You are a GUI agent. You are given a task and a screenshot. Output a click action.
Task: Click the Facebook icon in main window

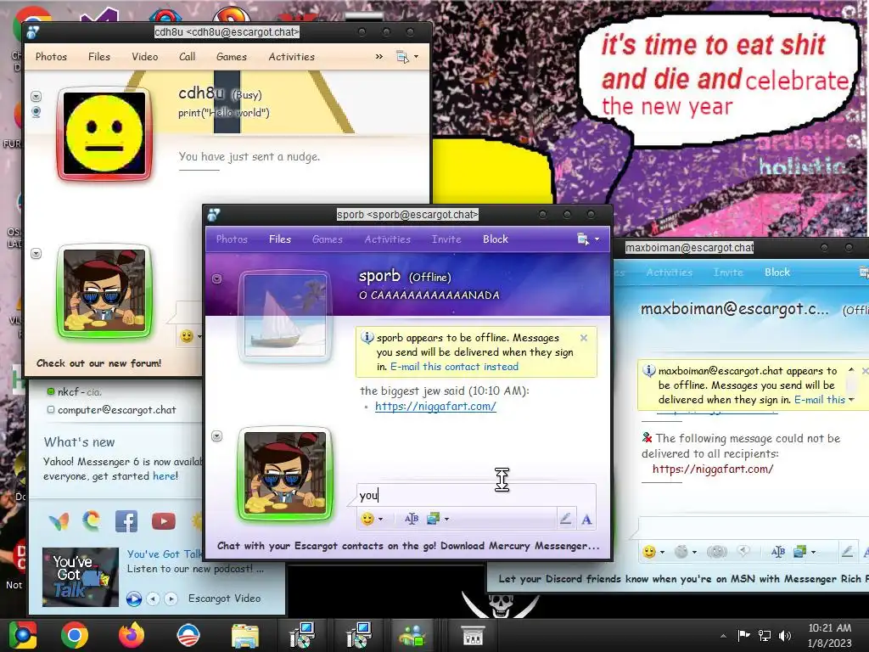[x=126, y=521]
